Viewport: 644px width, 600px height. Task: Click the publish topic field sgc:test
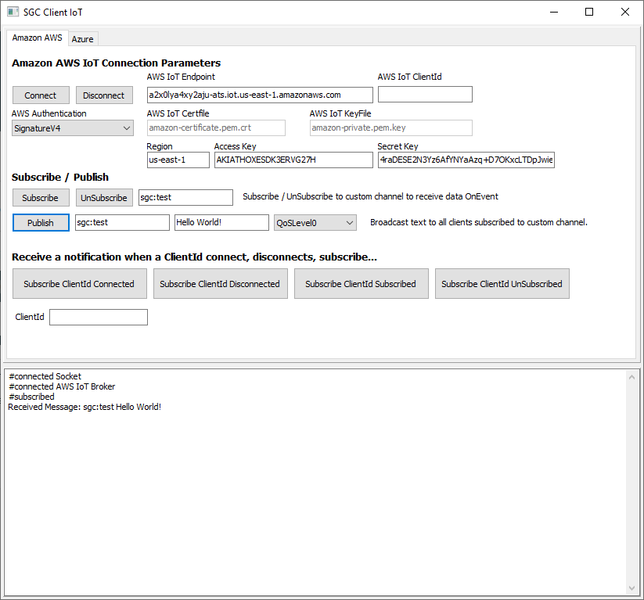[x=122, y=222]
